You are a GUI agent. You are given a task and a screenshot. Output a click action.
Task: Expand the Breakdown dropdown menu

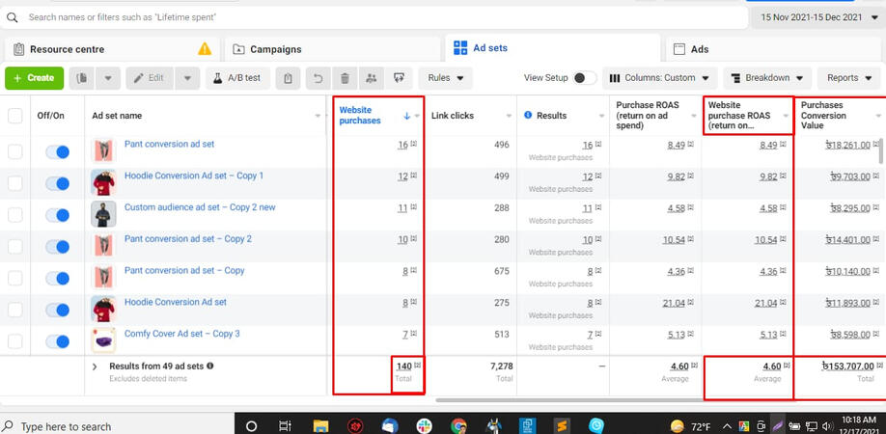tap(768, 78)
